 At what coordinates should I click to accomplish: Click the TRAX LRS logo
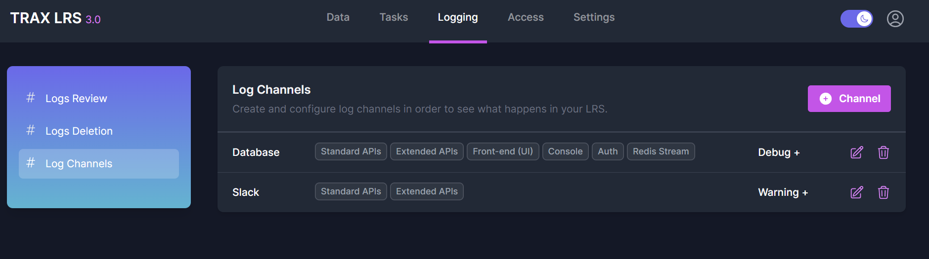point(55,18)
